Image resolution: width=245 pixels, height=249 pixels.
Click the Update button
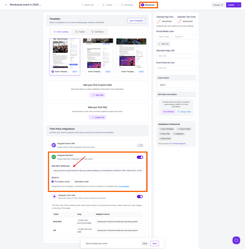(231, 5)
